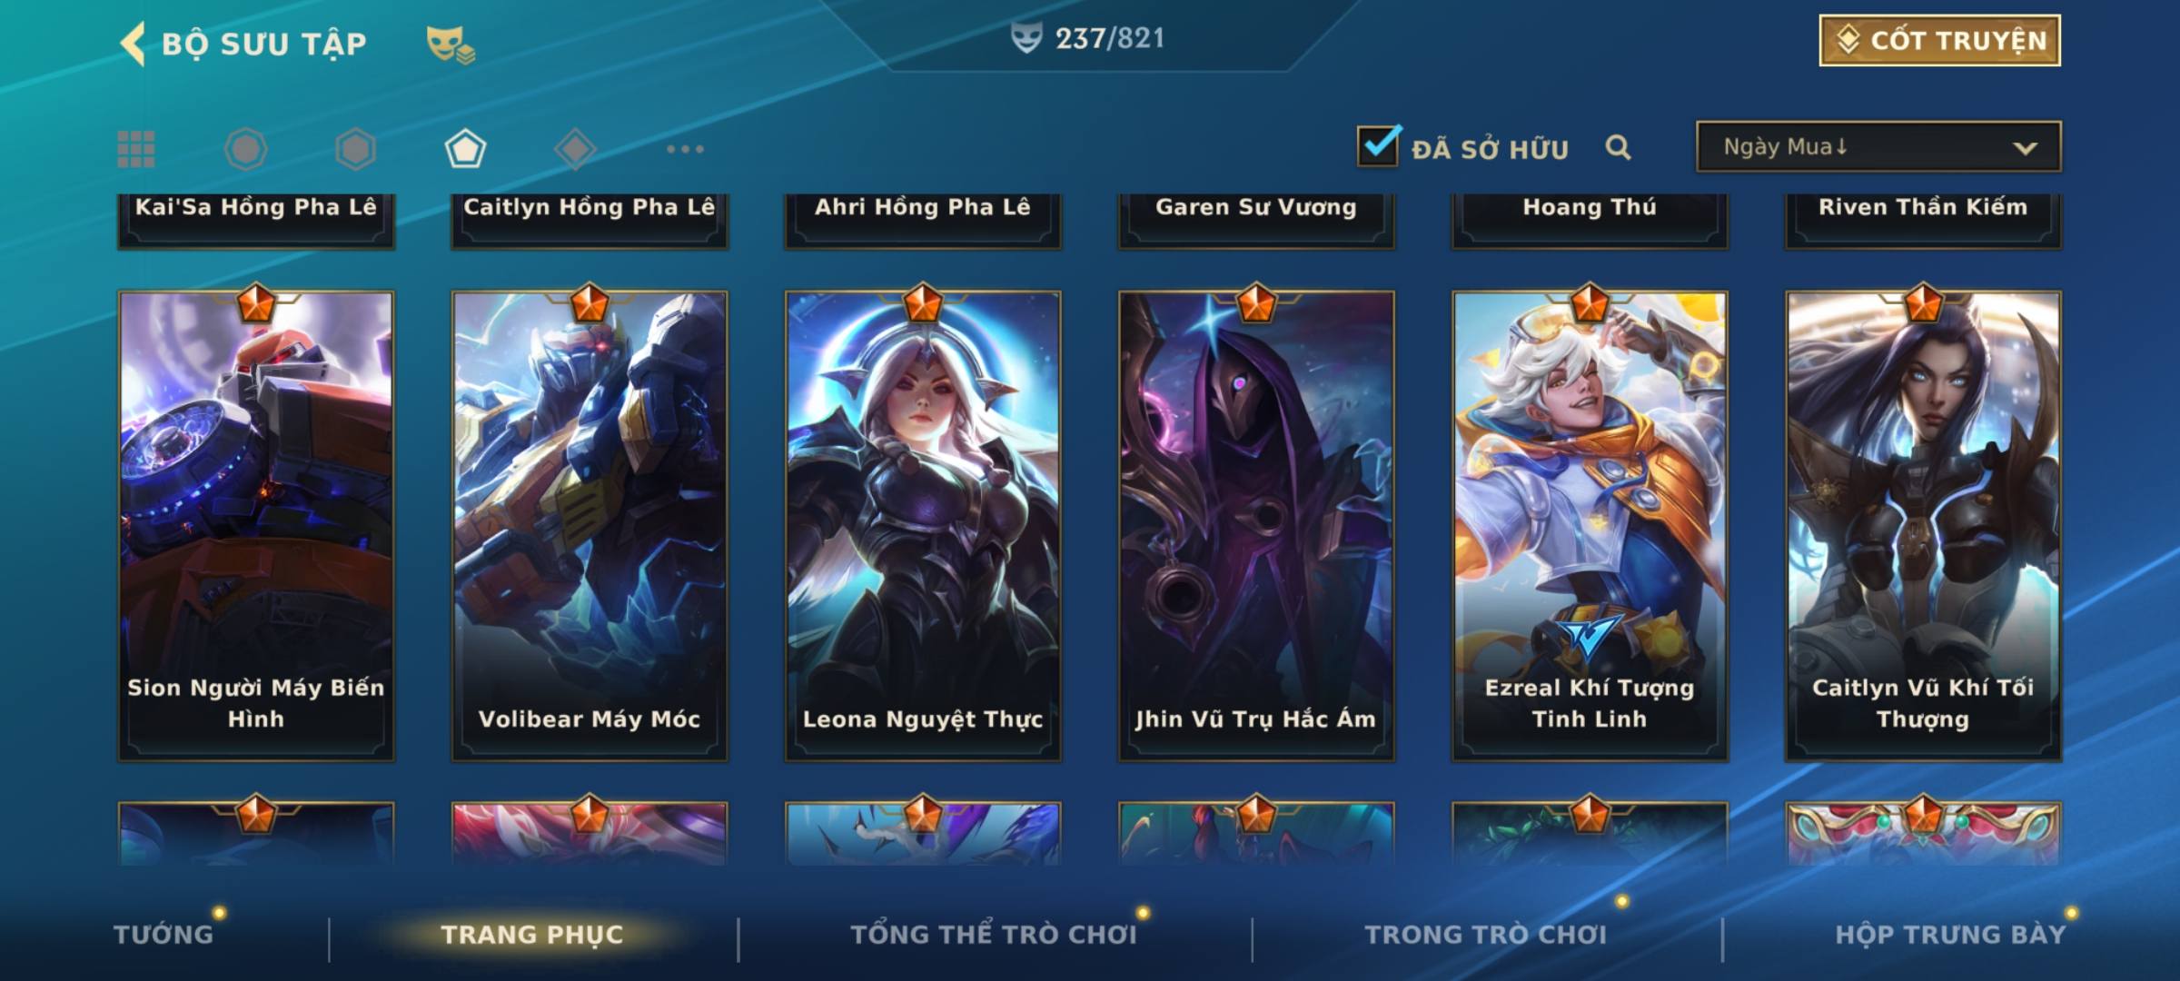The width and height of the screenshot is (2180, 981).
Task: Switch to the Tướng tab
Action: point(163,934)
